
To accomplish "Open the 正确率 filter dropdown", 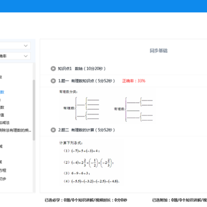I will [x=15, y=56].
